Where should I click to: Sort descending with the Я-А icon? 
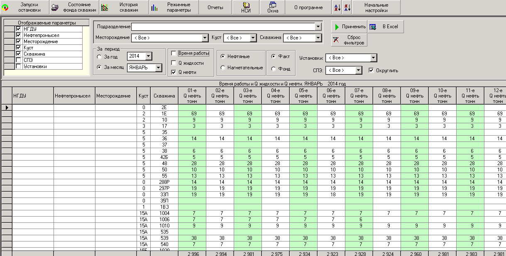(x=347, y=7)
